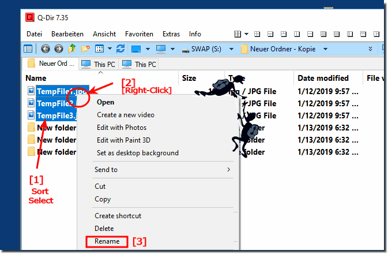Select the four vertical columns layout
The image size is (388, 254).
point(323,34)
